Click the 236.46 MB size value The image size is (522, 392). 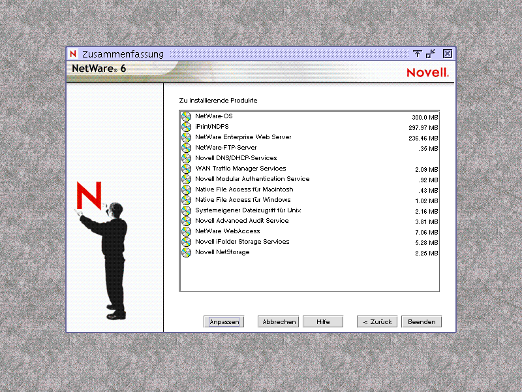click(x=423, y=139)
